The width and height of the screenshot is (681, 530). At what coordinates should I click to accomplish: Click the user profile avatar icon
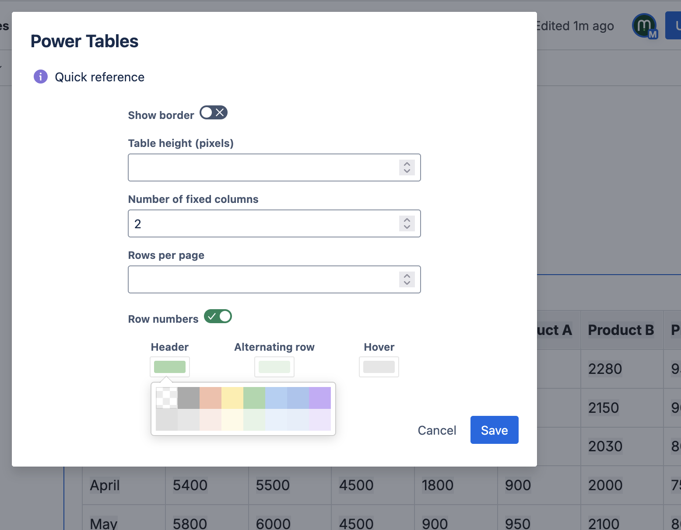pos(644,26)
